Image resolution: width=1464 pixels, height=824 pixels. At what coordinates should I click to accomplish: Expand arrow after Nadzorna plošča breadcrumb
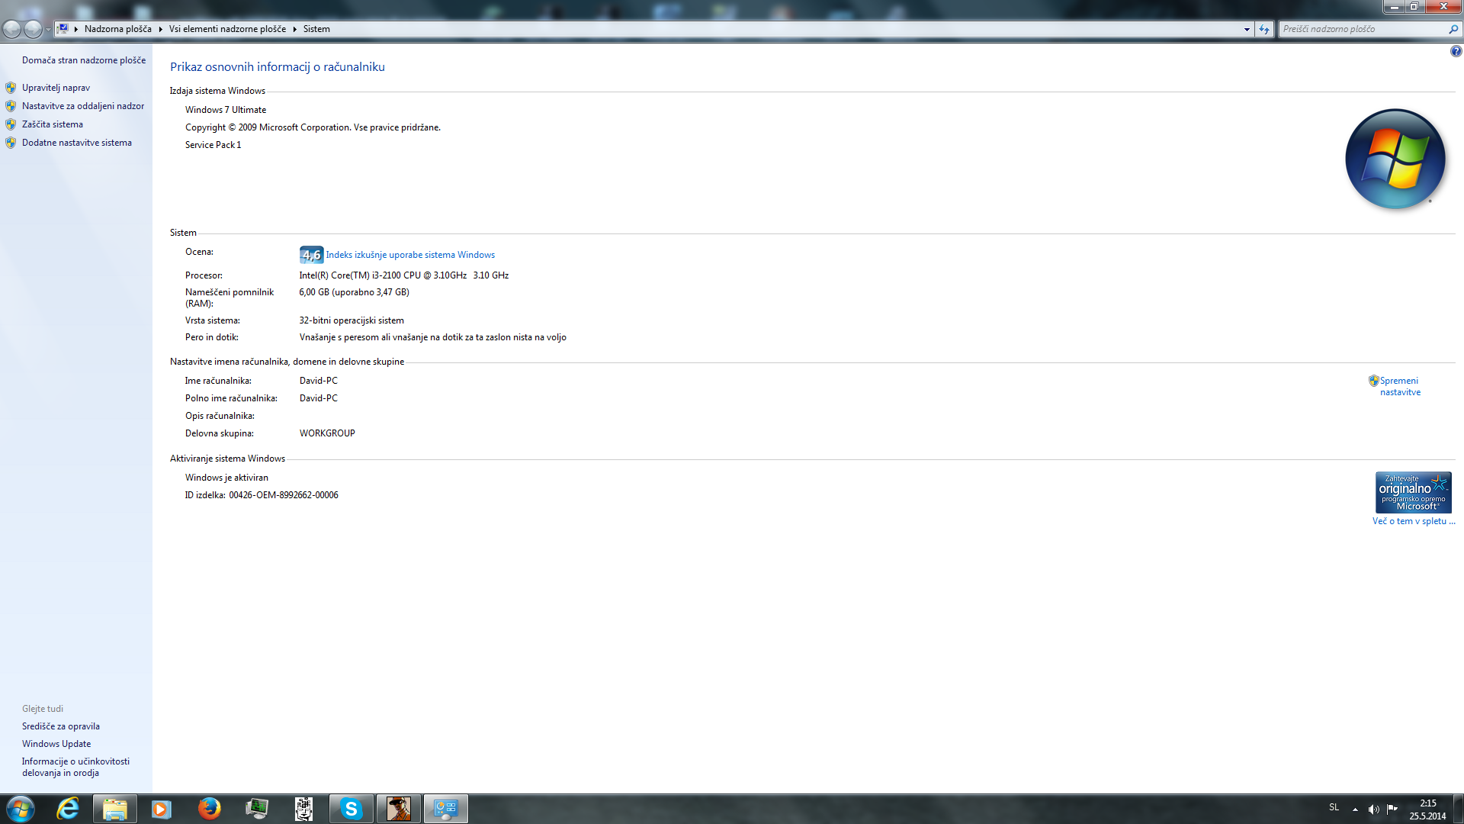[161, 29]
